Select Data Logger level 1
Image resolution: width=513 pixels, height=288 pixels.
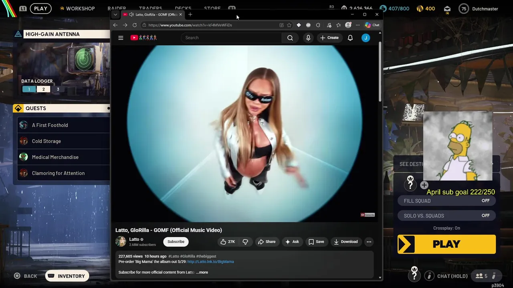point(29,89)
